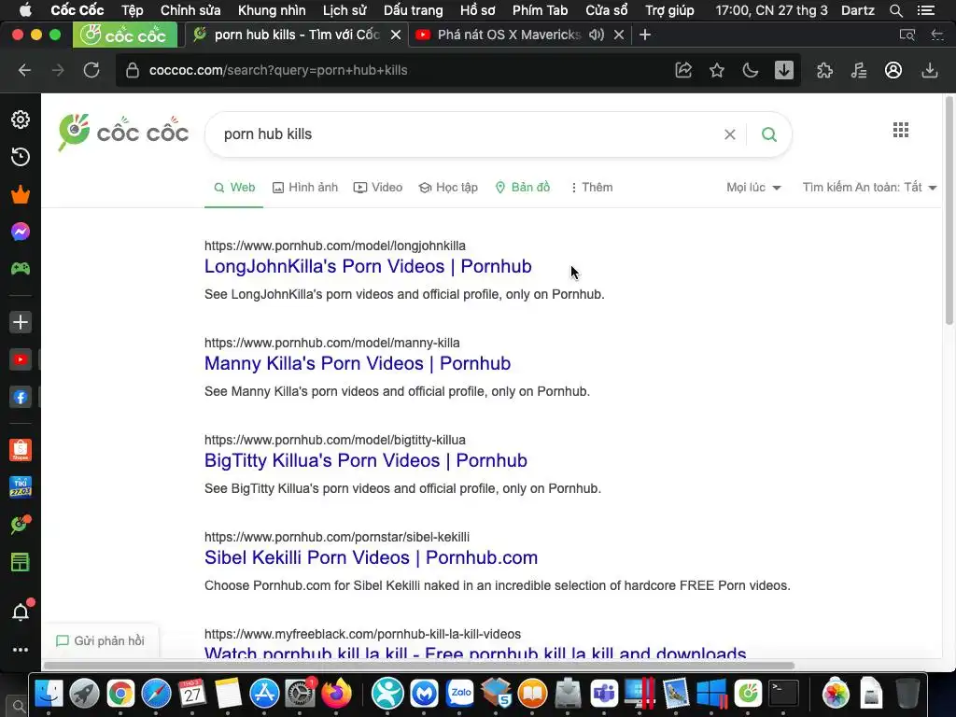Open Finder from the Dock
This screenshot has width=956, height=717.
point(49,694)
